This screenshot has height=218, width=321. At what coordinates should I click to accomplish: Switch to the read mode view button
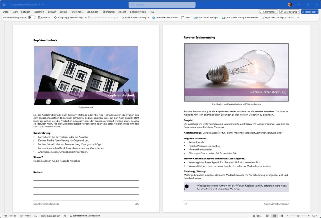pyautogui.click(x=267, y=216)
